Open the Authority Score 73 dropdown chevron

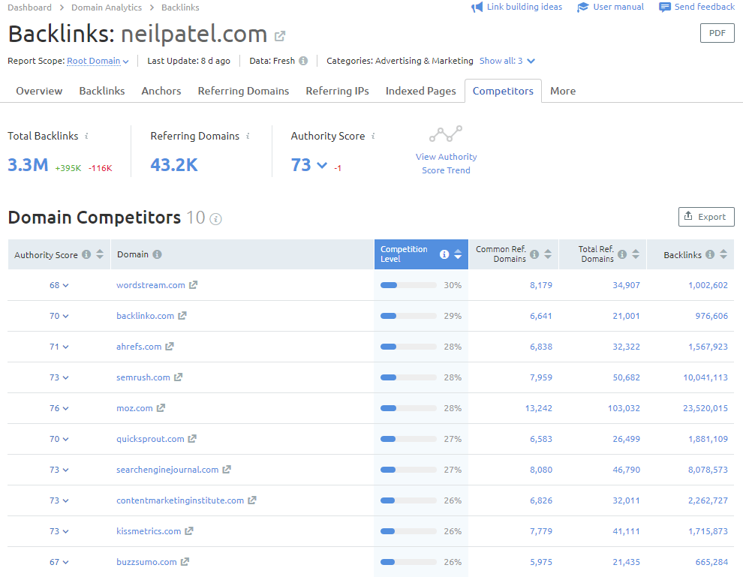coord(322,165)
